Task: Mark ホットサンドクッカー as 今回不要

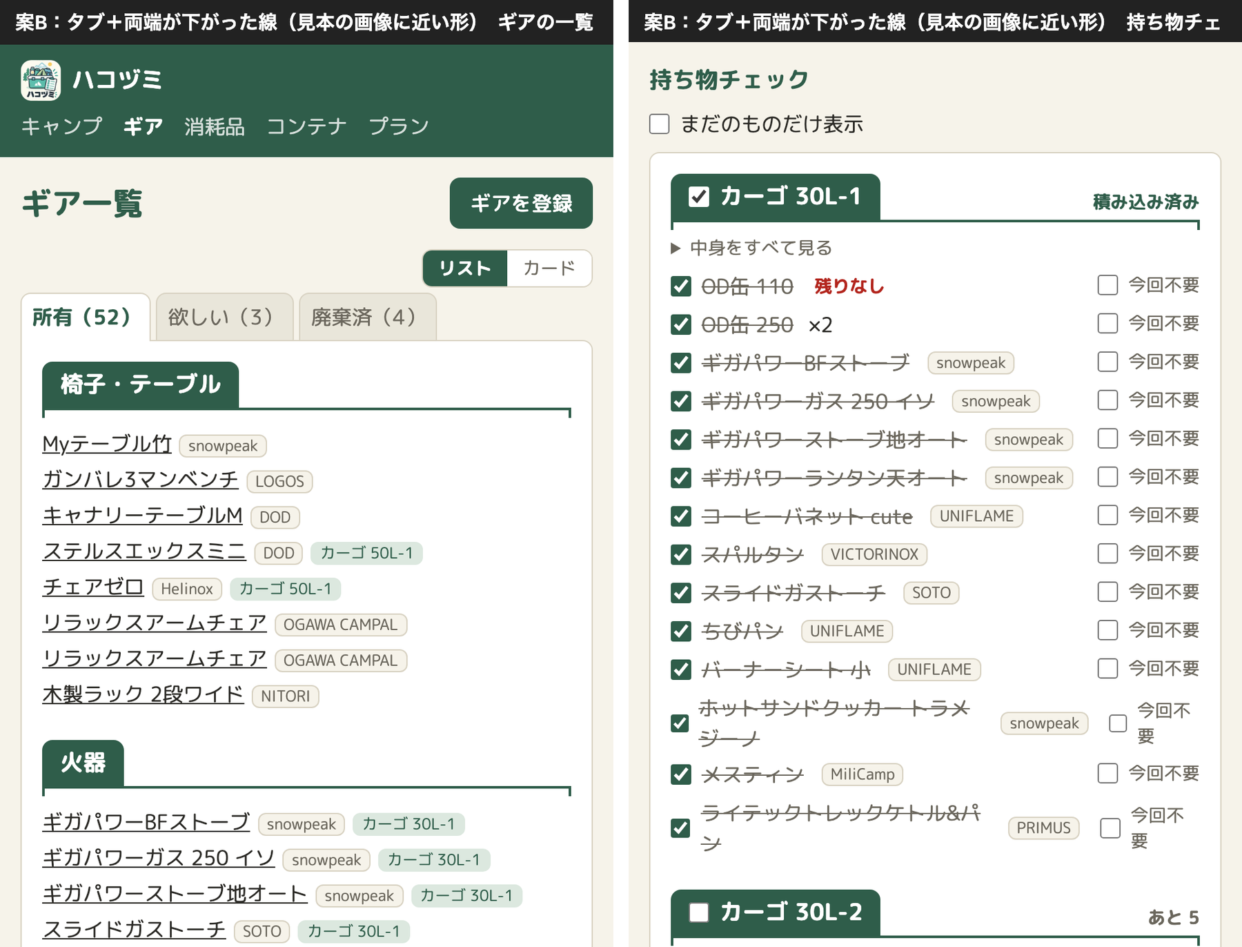Action: [1118, 723]
